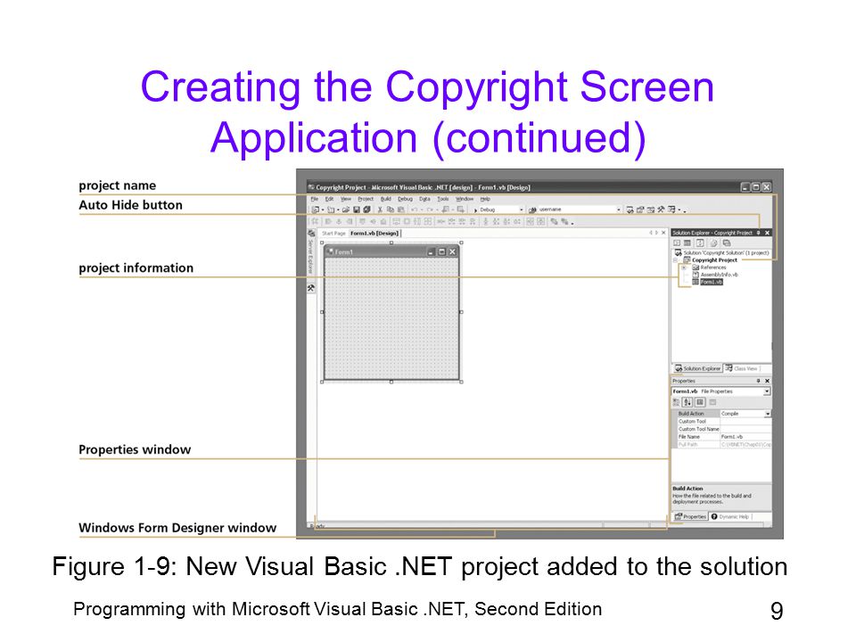Screen dimensions: 856x642
Task: Open the Data menu
Action: point(424,199)
